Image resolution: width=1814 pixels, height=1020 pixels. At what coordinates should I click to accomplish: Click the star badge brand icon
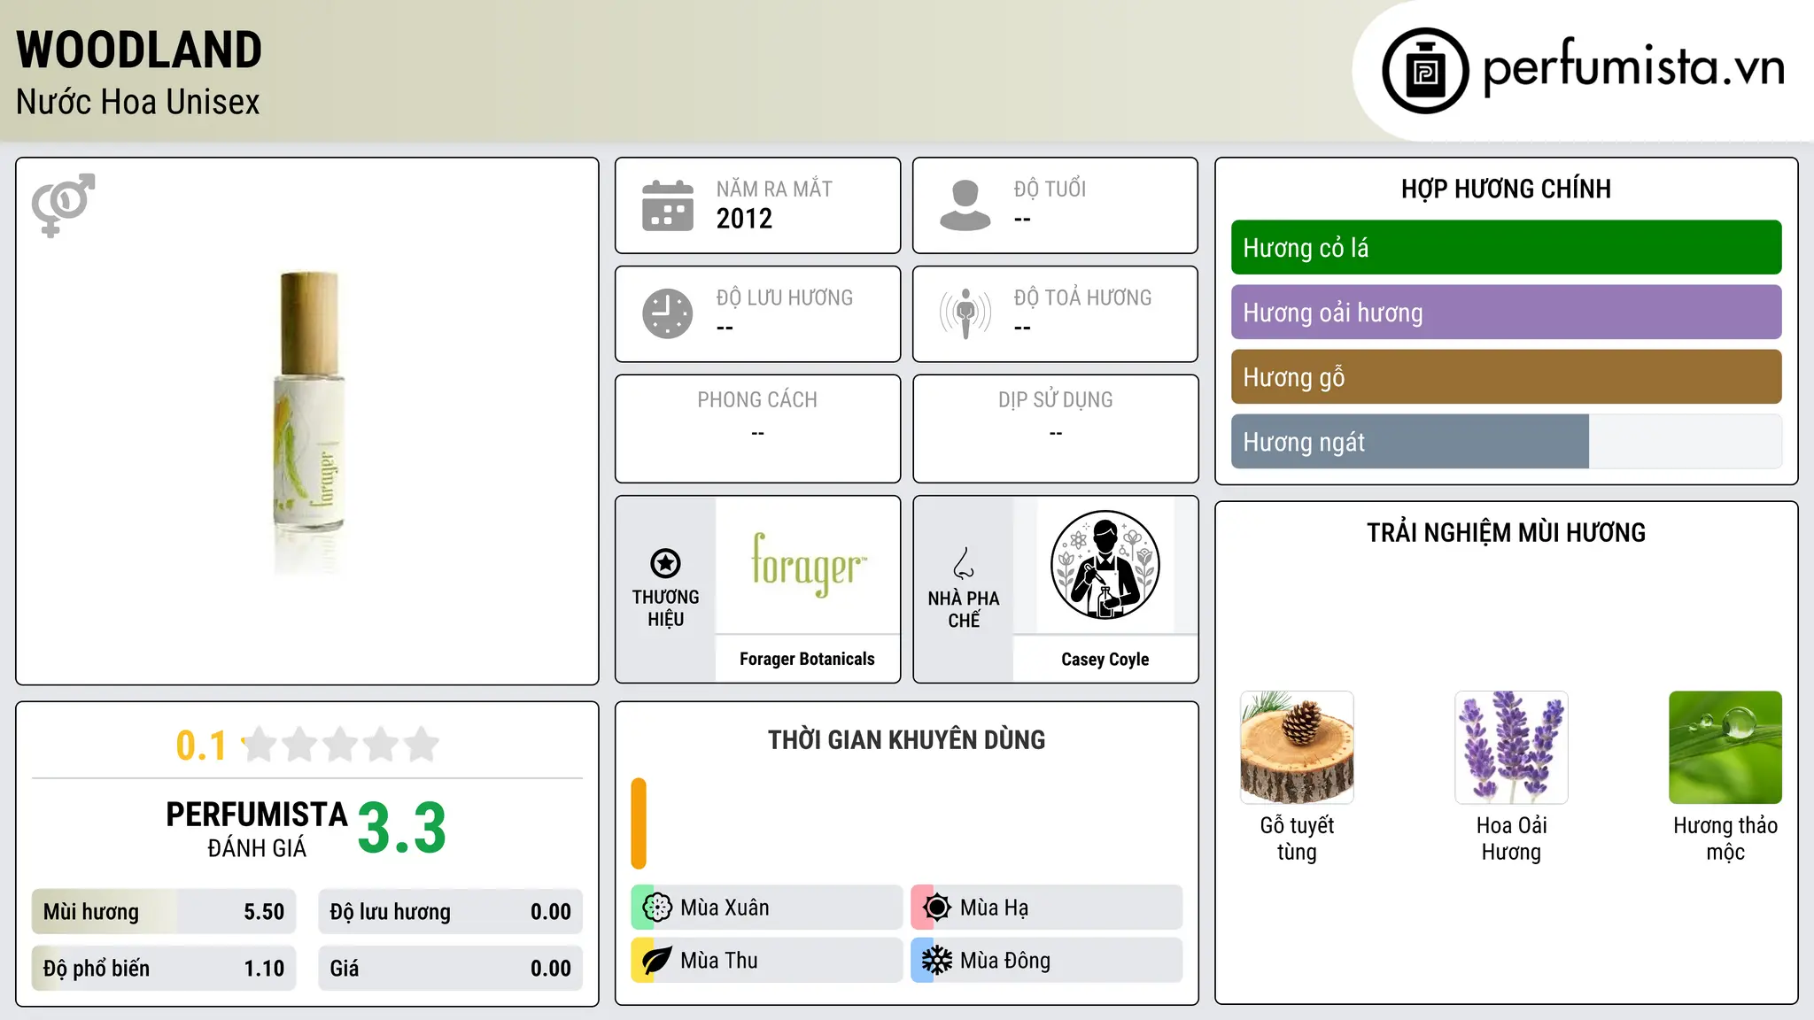coord(665,563)
